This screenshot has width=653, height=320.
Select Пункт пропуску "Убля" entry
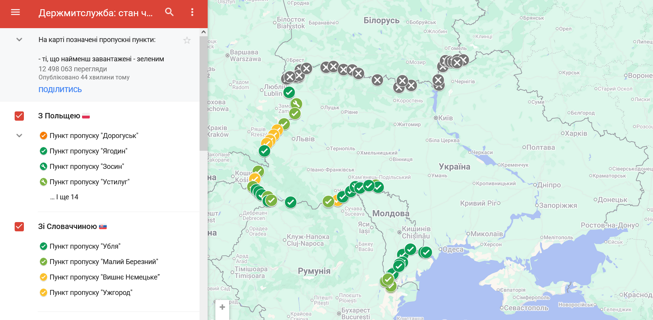coord(85,246)
